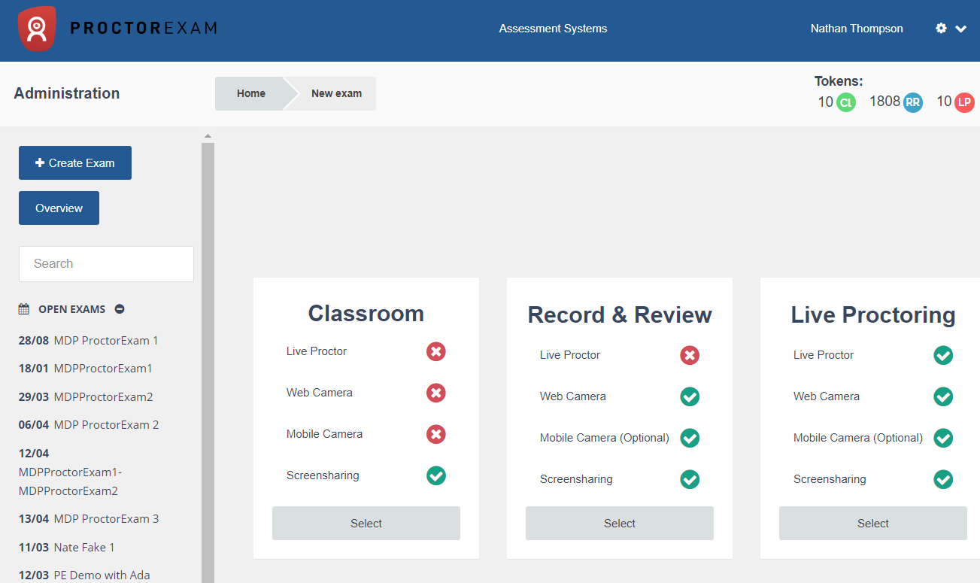Click Live Proctoring Mobile Camera check icon
This screenshot has width=980, height=583.
click(x=943, y=438)
